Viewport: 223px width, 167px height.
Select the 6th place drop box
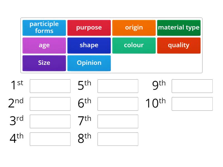click(x=118, y=104)
